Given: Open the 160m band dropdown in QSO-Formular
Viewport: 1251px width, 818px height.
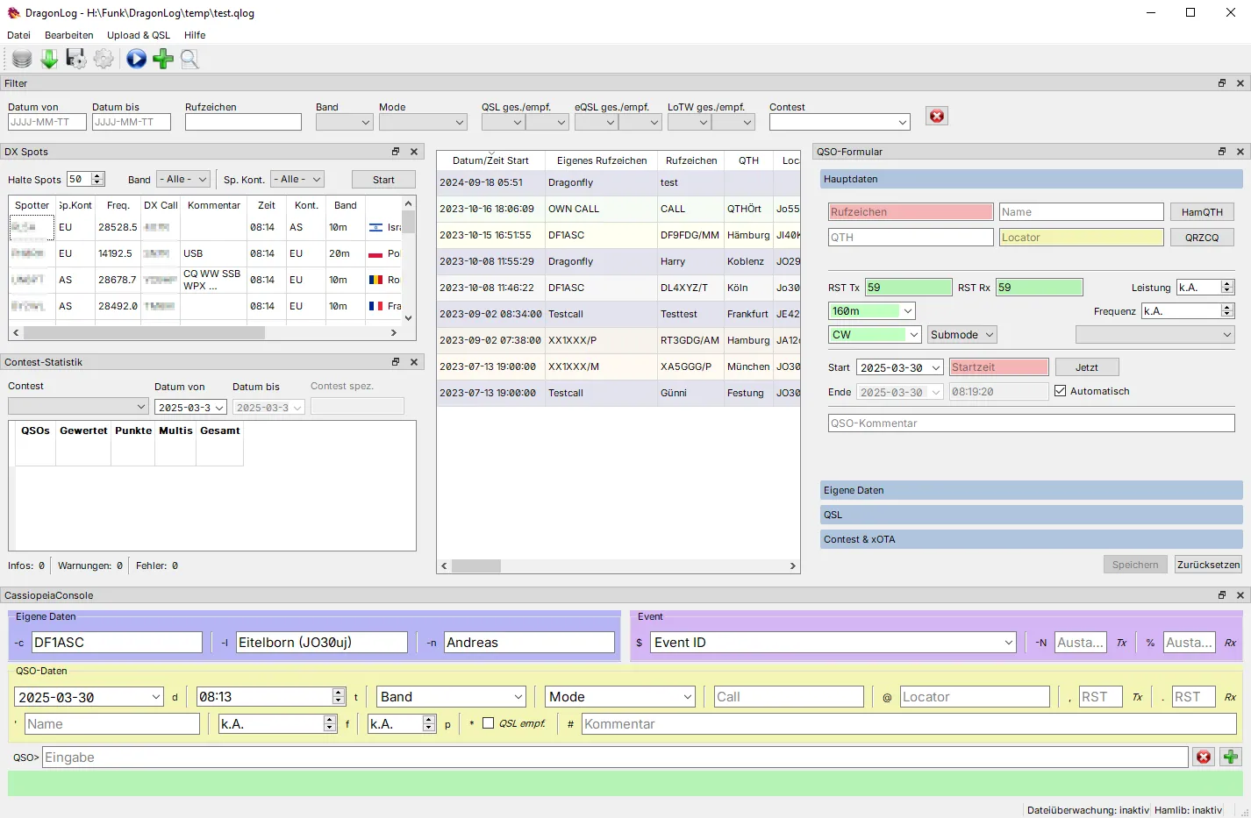Looking at the screenshot, I should pyautogui.click(x=872, y=311).
